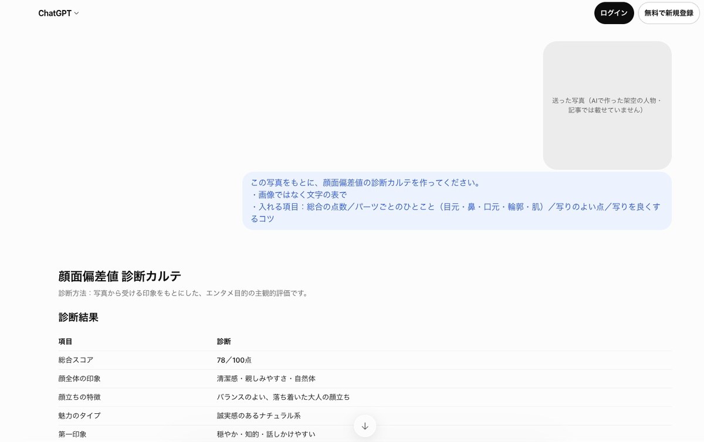Click the 診断方法 description line
The image size is (704, 442).
click(184, 293)
